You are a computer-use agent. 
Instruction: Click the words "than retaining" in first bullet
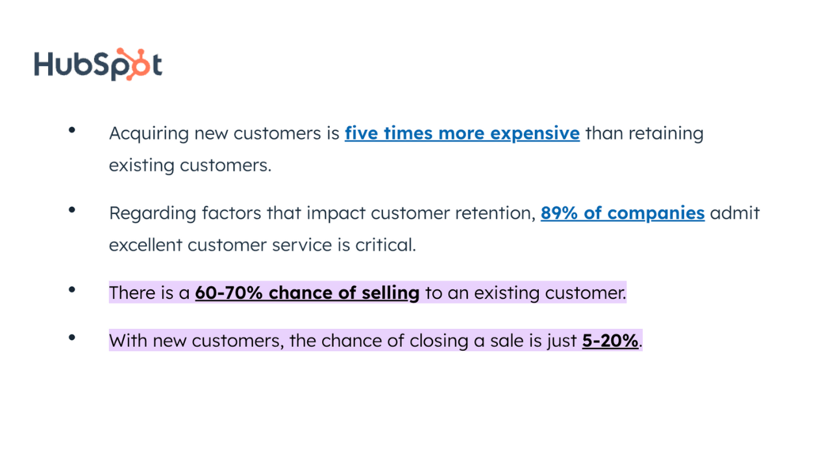pyautogui.click(x=644, y=134)
